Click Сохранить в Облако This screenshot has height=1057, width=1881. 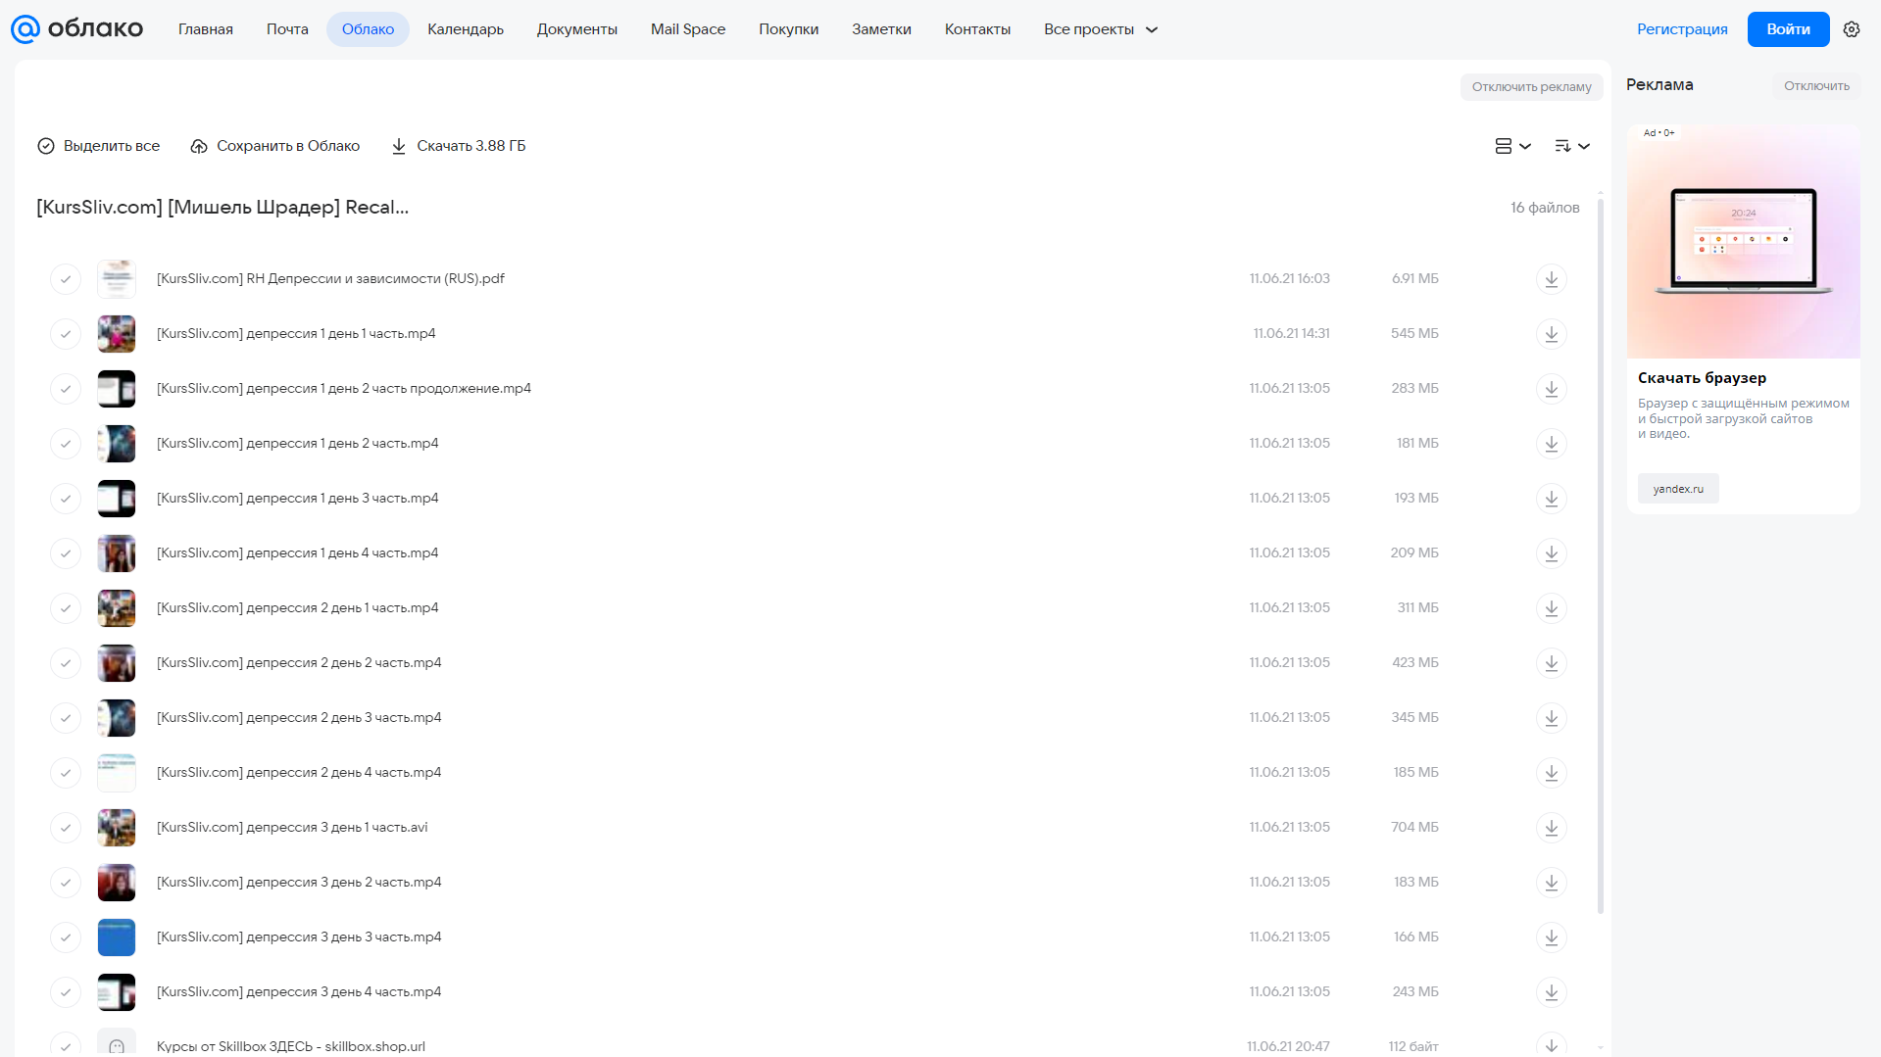(x=275, y=146)
